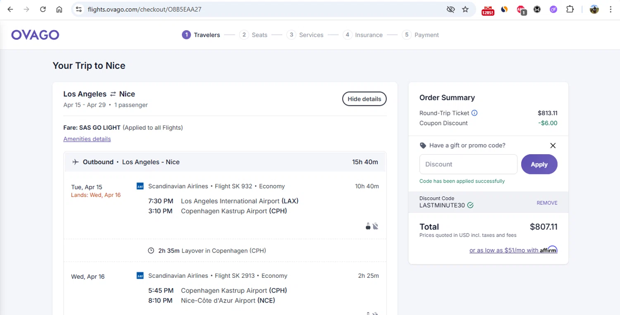Click the no checked baggage icon for SK 932
620x315 pixels.
(375, 226)
